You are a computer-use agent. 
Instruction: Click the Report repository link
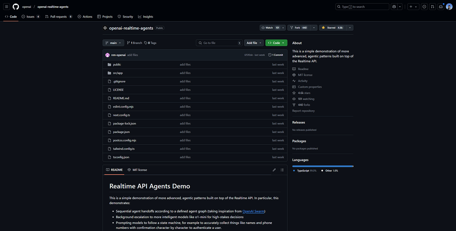[x=303, y=111]
